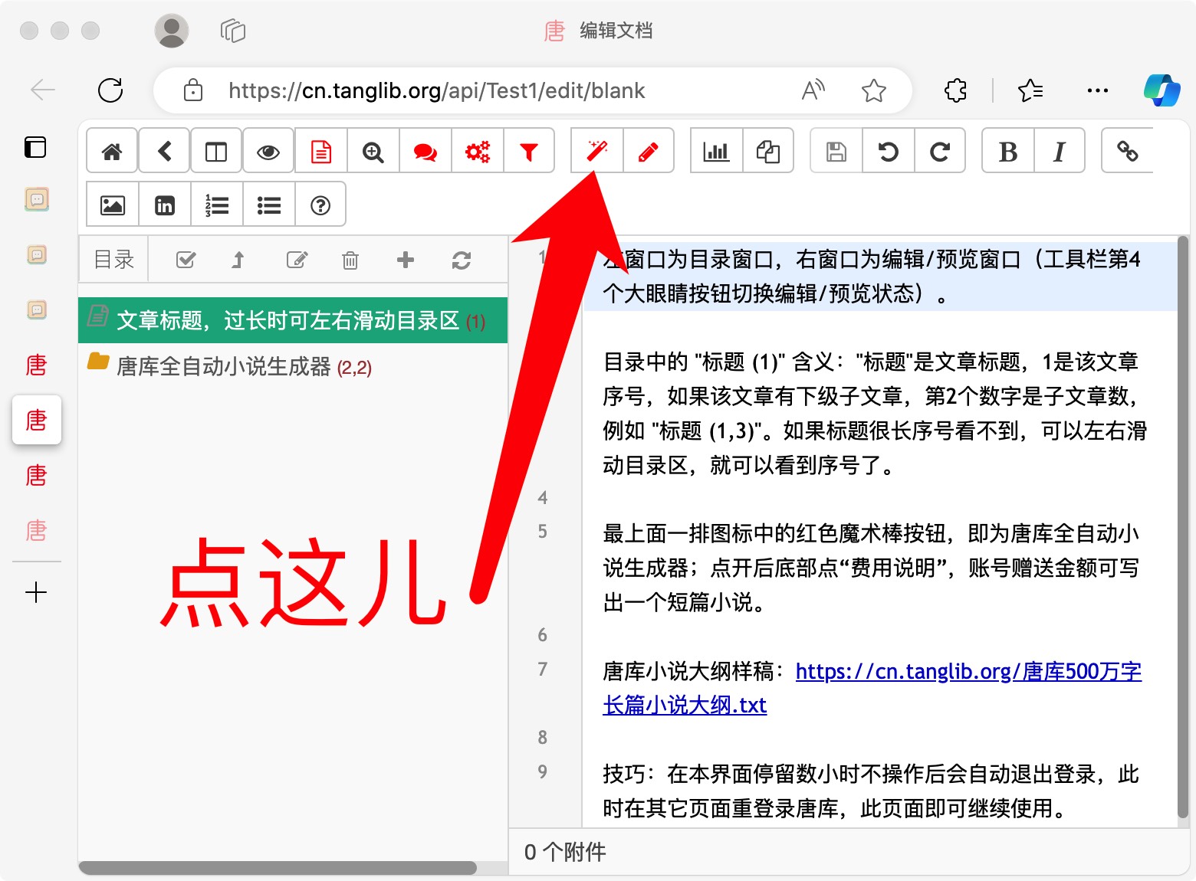Redo the last edit
The image size is (1196, 881).
[940, 151]
